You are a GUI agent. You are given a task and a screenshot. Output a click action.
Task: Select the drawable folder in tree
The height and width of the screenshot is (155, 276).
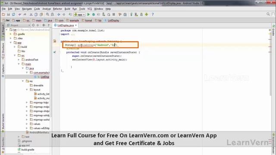pyautogui.click(x=37, y=85)
